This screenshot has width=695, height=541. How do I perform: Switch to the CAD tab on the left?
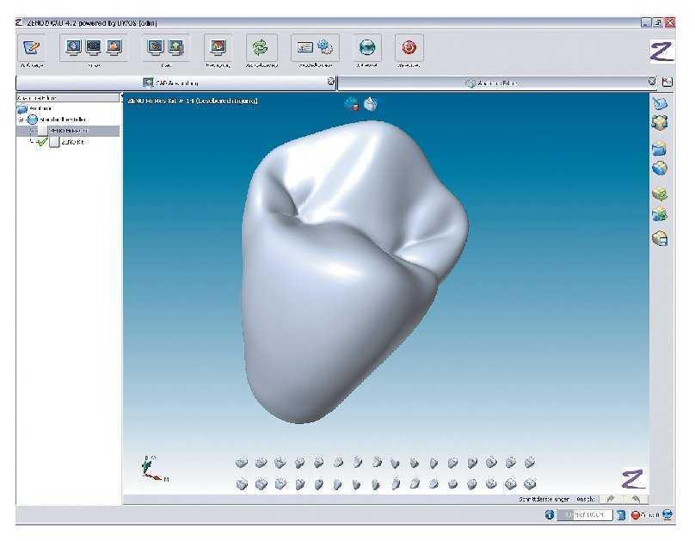176,83
